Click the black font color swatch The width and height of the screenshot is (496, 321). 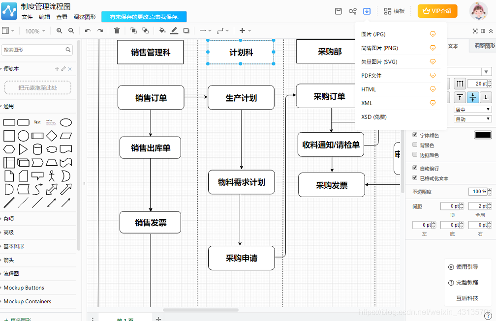coord(483,134)
